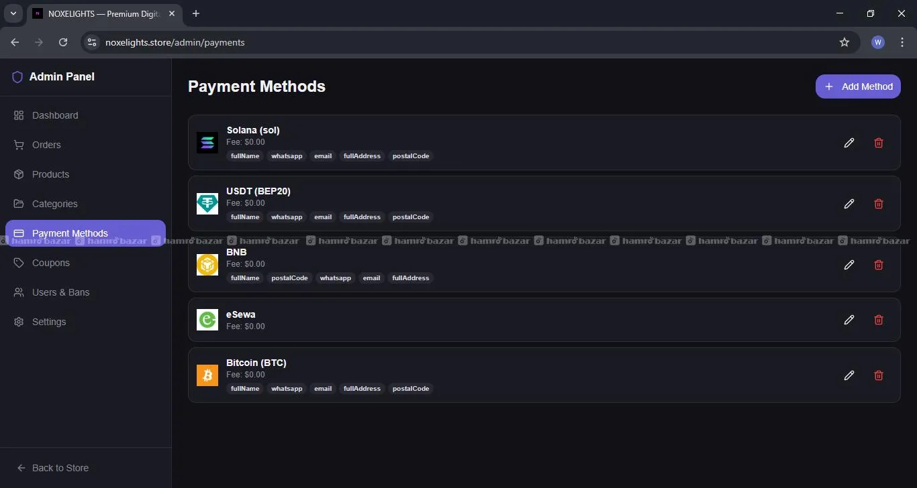This screenshot has width=917, height=488.
Task: Click the Back to Store link
Action: (x=60, y=468)
